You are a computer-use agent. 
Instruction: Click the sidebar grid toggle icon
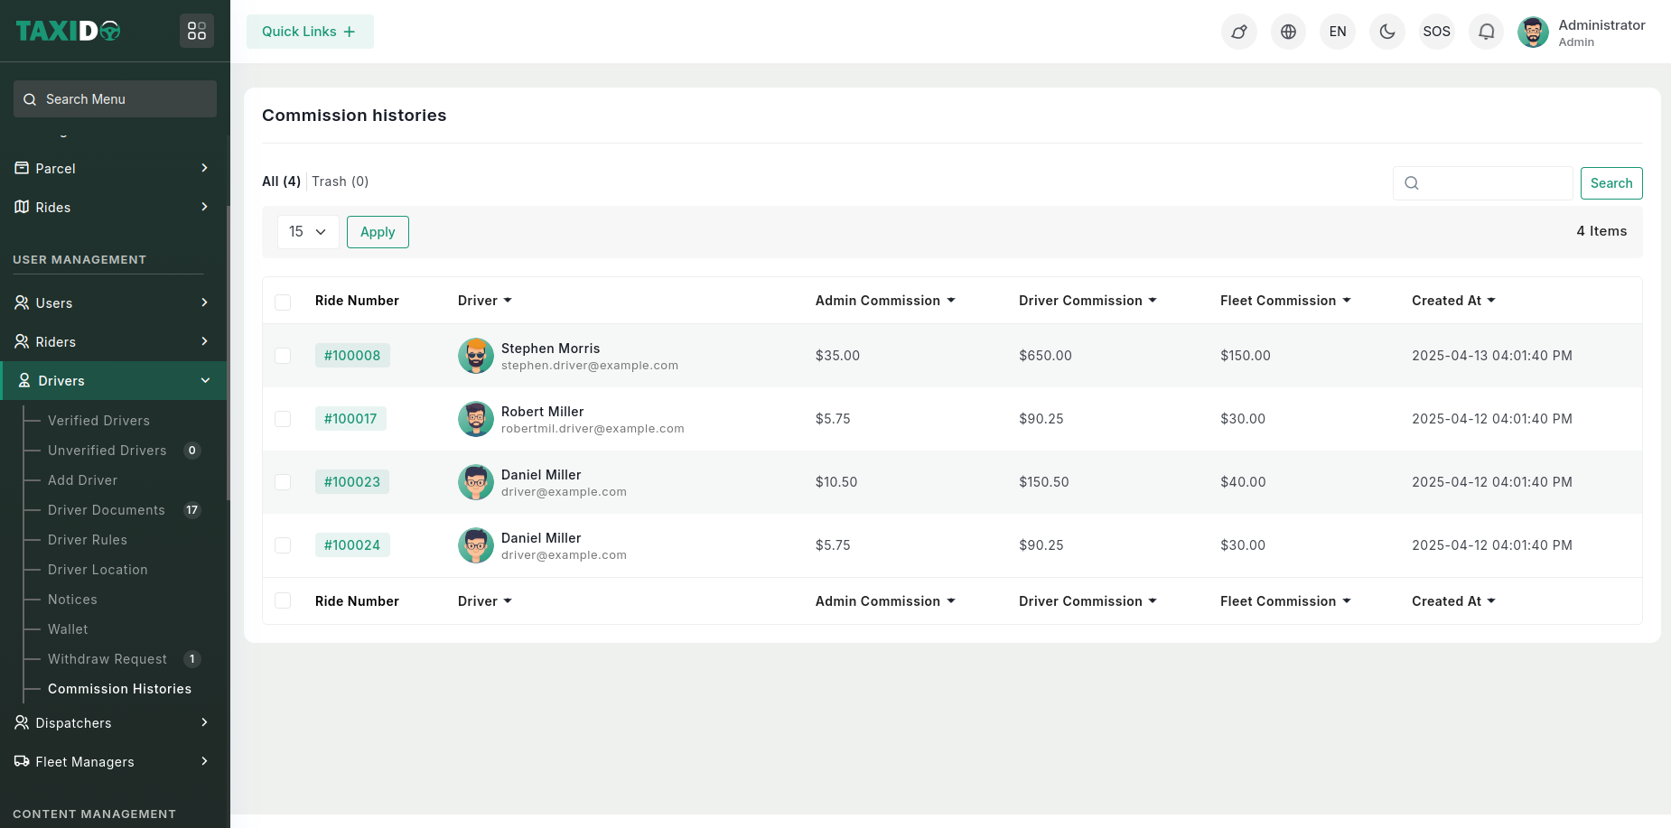(x=196, y=31)
